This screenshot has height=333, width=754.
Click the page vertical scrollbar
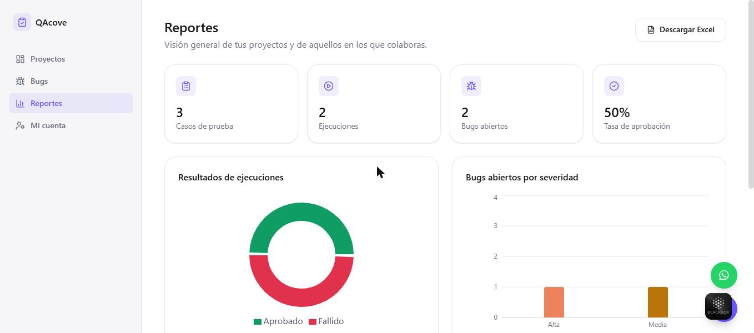[x=751, y=94]
